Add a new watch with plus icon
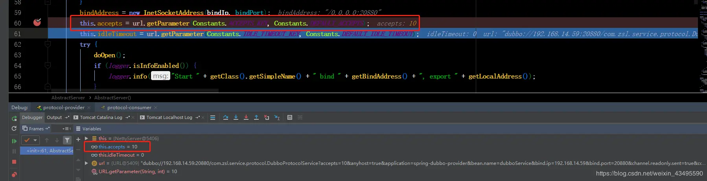 pos(78,139)
